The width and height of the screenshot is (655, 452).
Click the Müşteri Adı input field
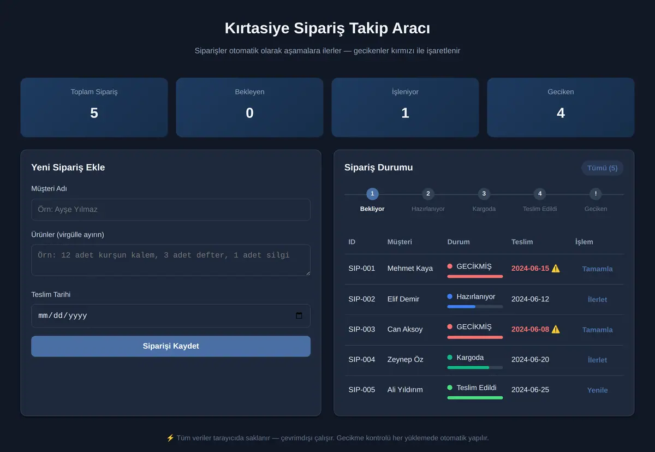point(171,210)
